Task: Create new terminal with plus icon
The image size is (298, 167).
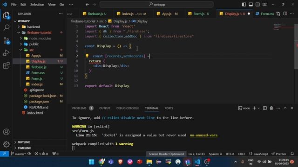Action: [x=254, y=108]
